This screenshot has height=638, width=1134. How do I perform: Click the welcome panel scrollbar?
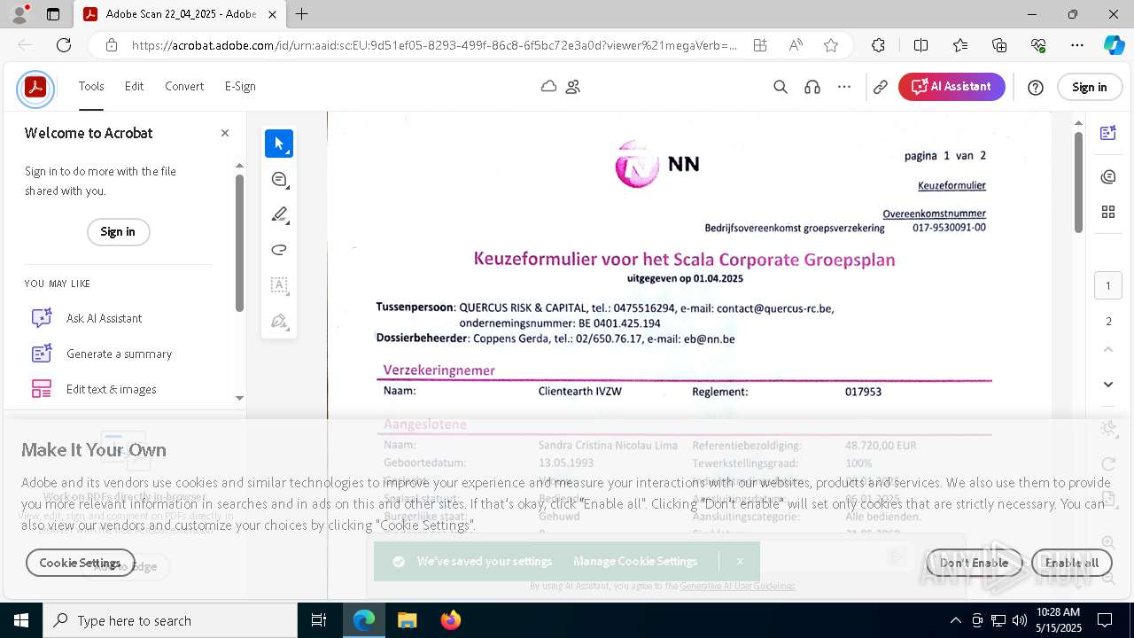click(239, 242)
